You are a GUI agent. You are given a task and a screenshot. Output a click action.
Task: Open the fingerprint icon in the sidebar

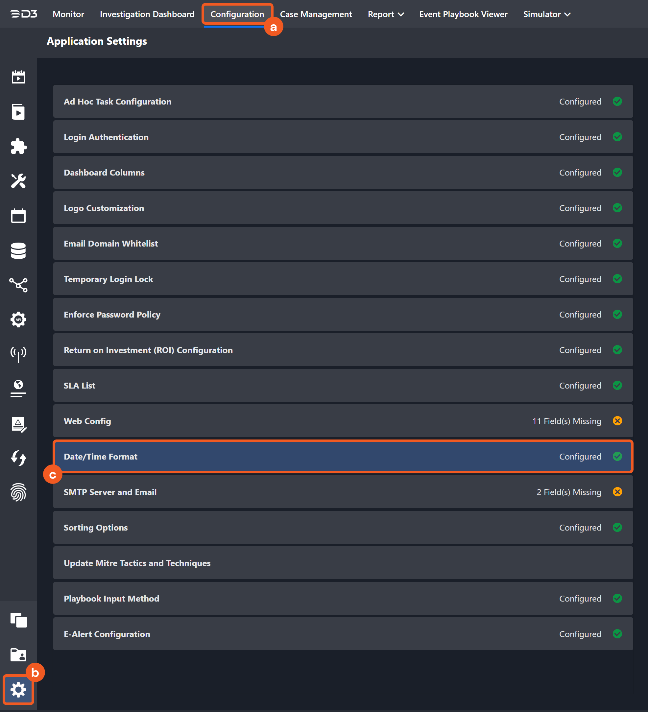tap(18, 492)
